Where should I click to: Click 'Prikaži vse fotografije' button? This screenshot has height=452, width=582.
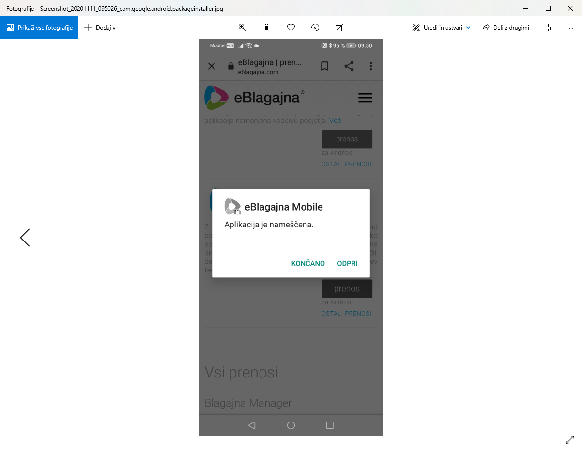39,28
